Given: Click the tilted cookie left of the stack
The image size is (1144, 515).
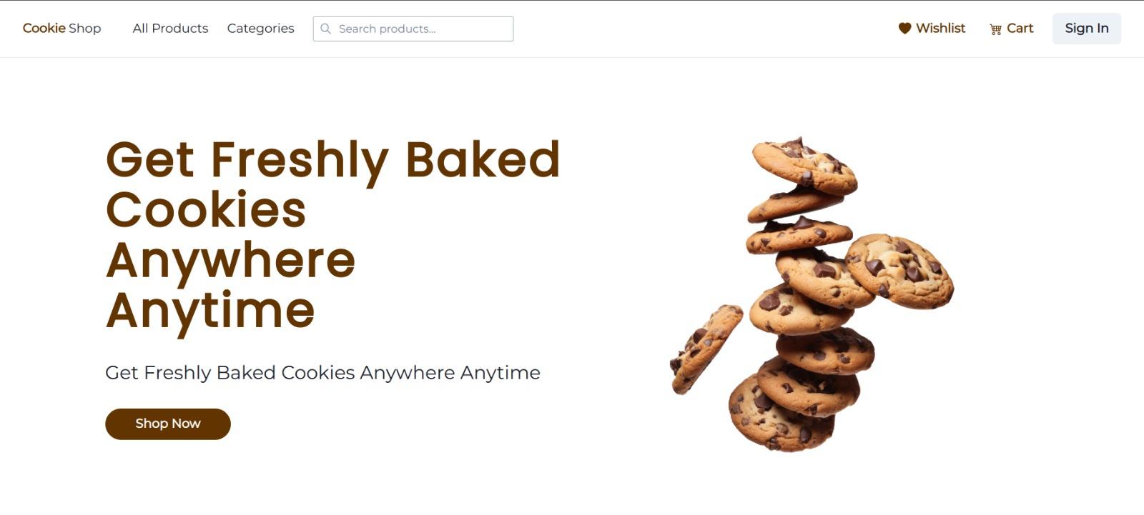Looking at the screenshot, I should click(x=706, y=349).
